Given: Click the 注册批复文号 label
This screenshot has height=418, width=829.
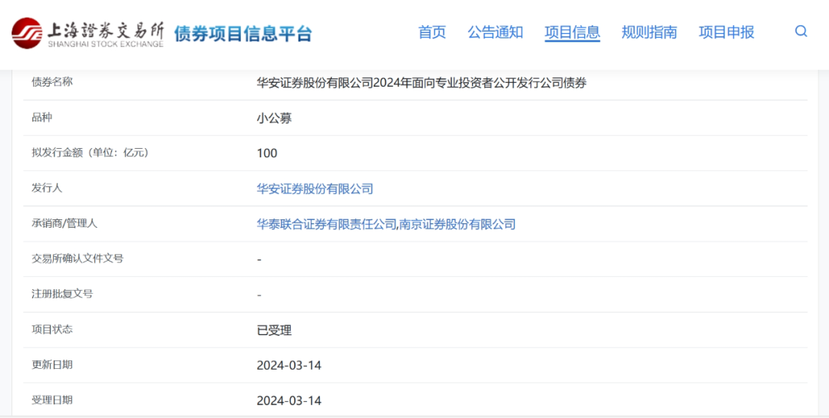Looking at the screenshot, I should [x=62, y=294].
